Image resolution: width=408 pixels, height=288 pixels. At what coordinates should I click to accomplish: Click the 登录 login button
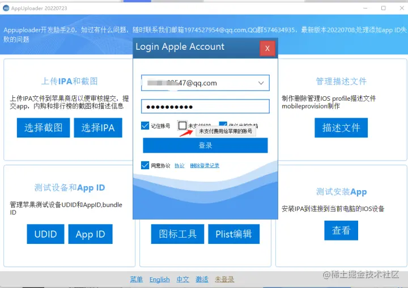205,145
